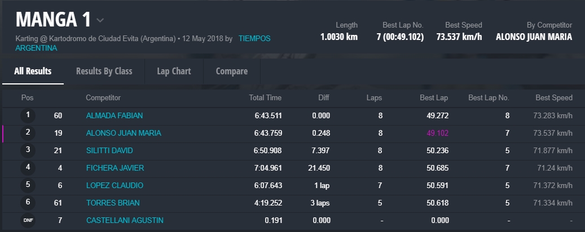Click the position 6 badge icon
The image size is (585, 232).
tap(28, 203)
